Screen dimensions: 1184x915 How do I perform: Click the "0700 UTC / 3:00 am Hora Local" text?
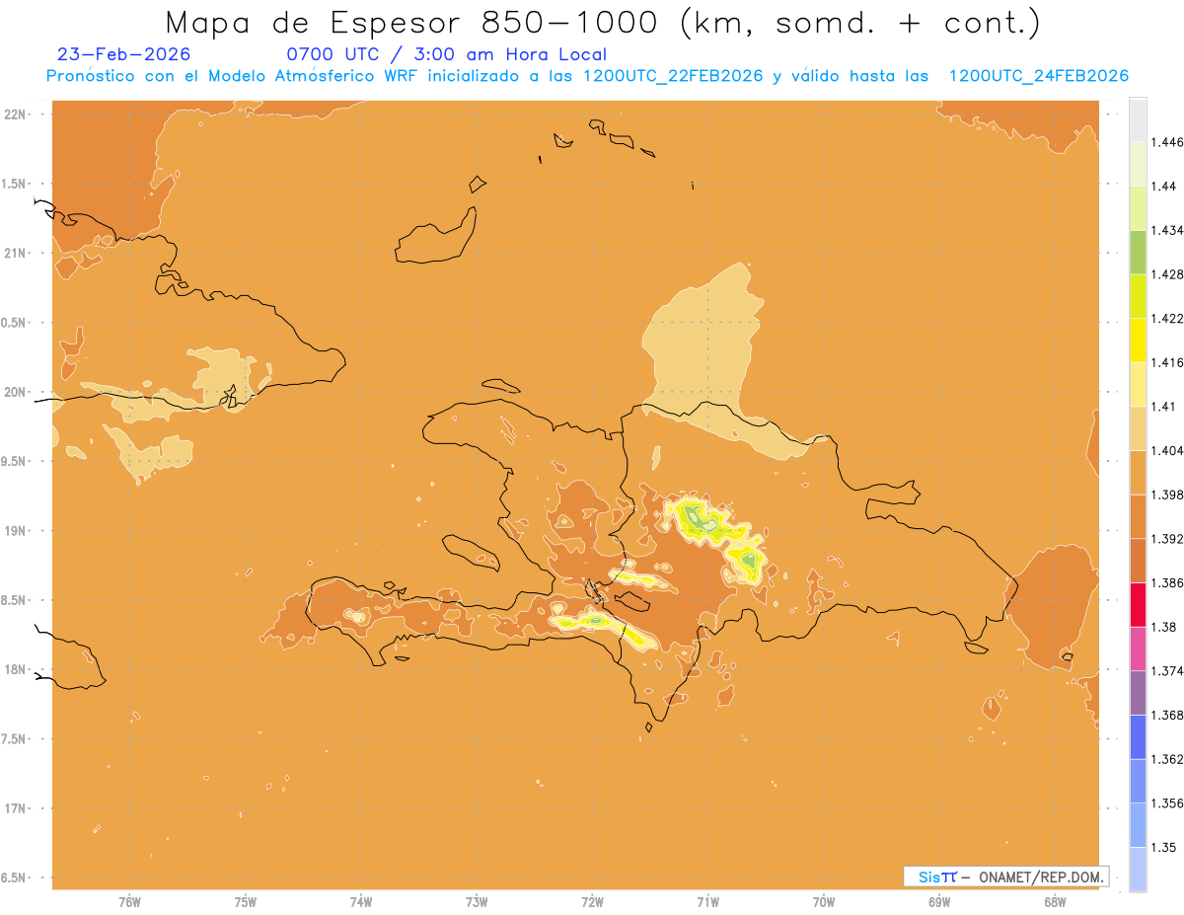pos(447,55)
